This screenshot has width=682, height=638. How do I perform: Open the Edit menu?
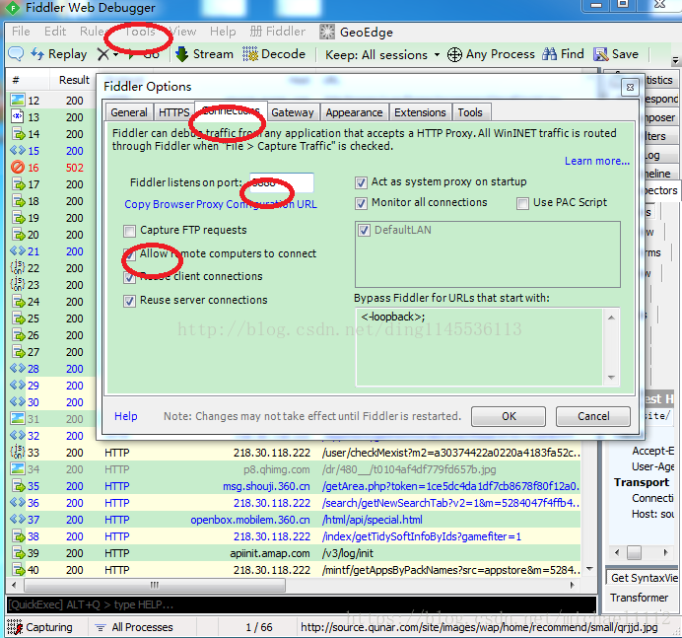click(x=55, y=32)
